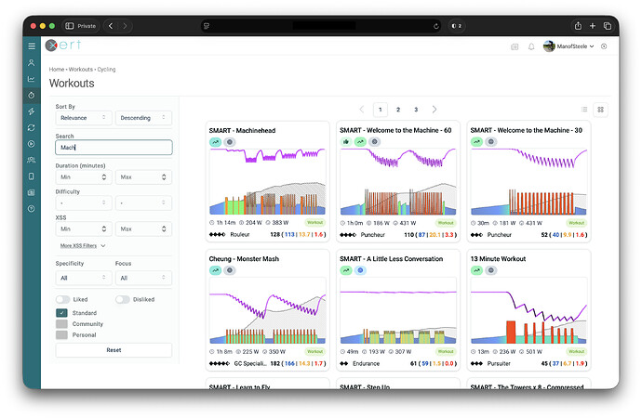Enable the Disliked filter toggle

[122, 299]
